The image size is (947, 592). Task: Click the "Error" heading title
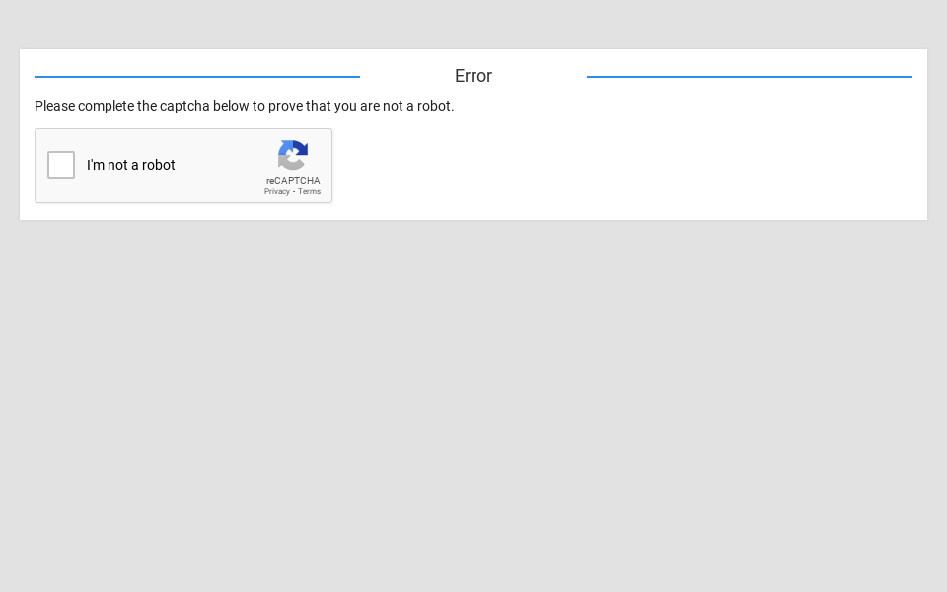[x=473, y=76]
